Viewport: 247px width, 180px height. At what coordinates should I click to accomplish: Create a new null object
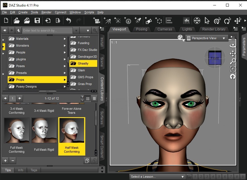(x=159, y=20)
